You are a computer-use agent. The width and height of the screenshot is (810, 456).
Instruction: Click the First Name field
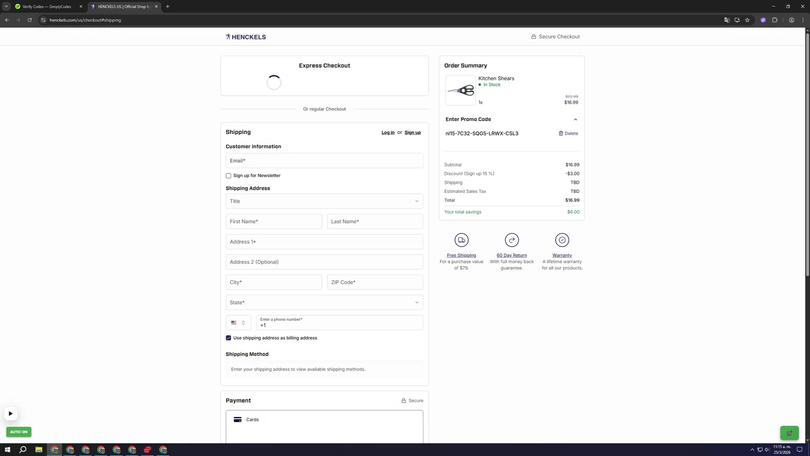point(274,222)
